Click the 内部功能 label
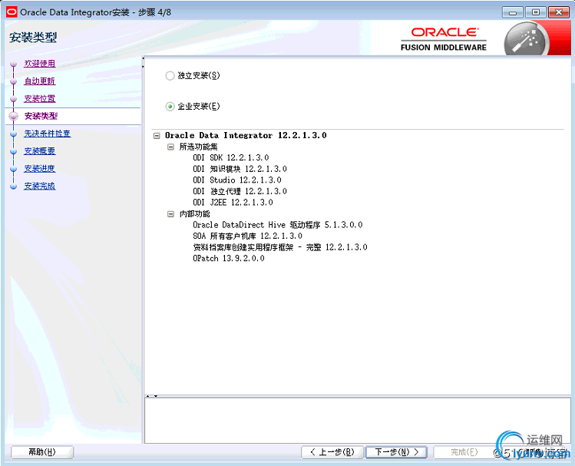 (195, 214)
